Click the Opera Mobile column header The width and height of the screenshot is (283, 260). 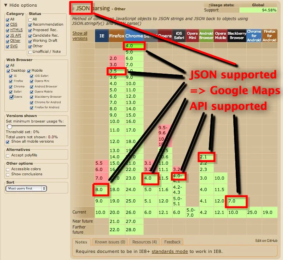[x=221, y=36]
